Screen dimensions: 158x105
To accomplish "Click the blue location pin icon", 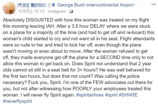I will pyautogui.click(x=54, y=5).
